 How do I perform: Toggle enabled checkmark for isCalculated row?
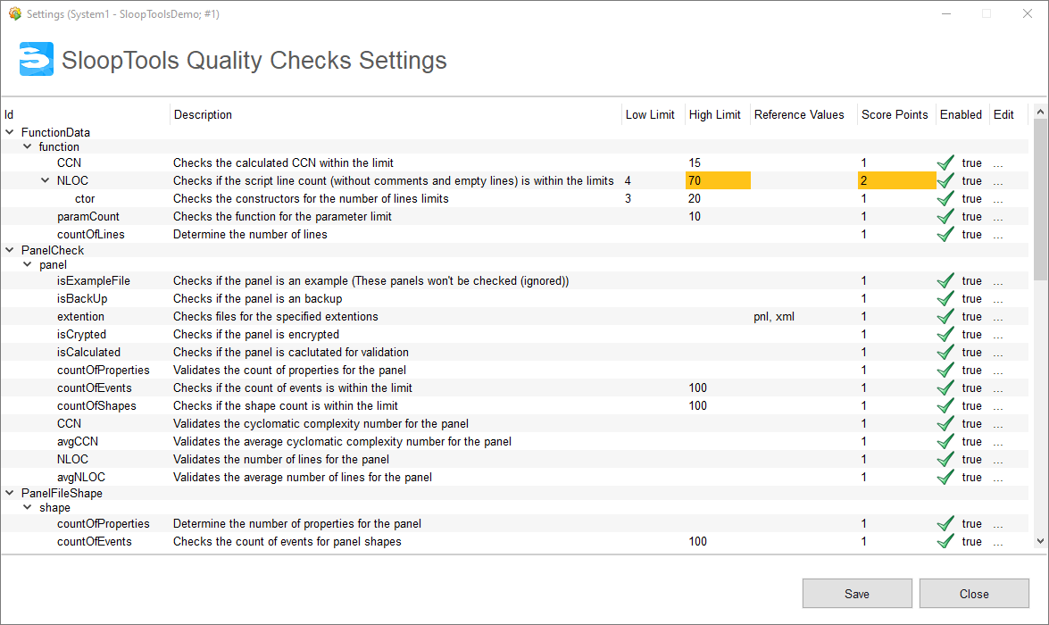pos(945,352)
